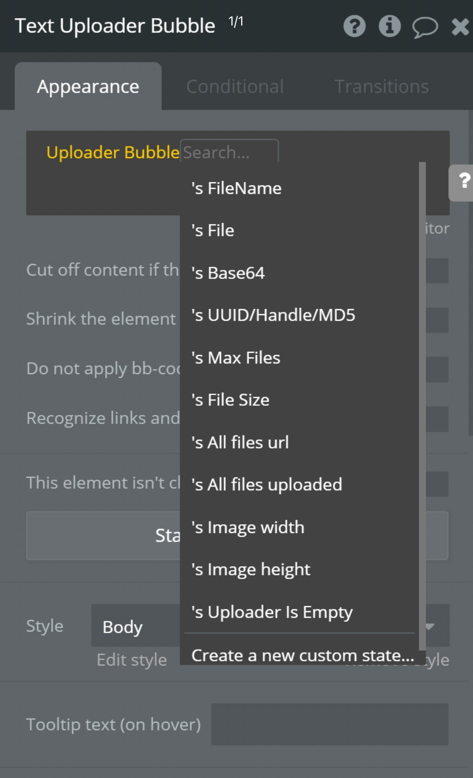Screen dimensions: 473x778
Task: Select "'s Uploader Is Empty" state
Action: tap(271, 612)
